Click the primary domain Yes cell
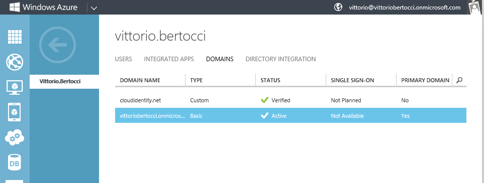The width and height of the screenshot is (484, 183). click(406, 116)
